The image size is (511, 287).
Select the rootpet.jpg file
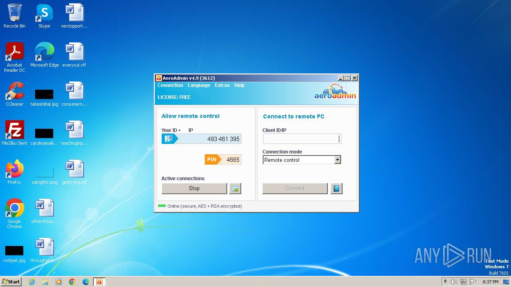point(14,254)
